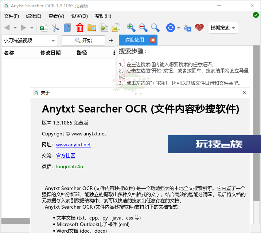The image size is (261, 233).
Task: Go forward with the right arrow
Action: tap(24, 28)
